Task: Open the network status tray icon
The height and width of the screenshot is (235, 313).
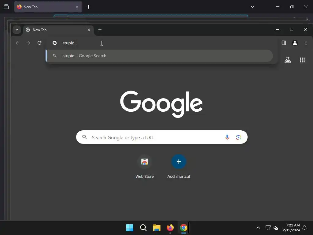Action: coord(268,228)
